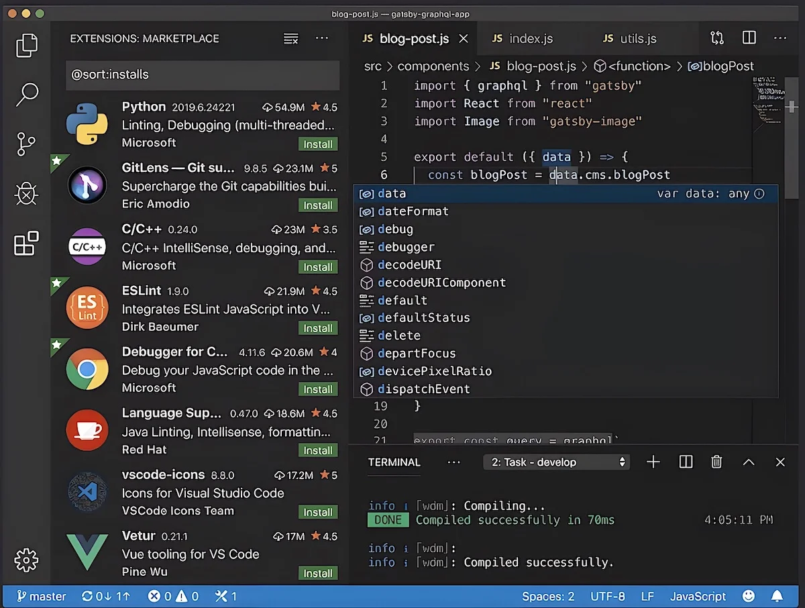Toggle terminal panel split layout
Viewport: 805px width, 608px height.
tap(686, 462)
